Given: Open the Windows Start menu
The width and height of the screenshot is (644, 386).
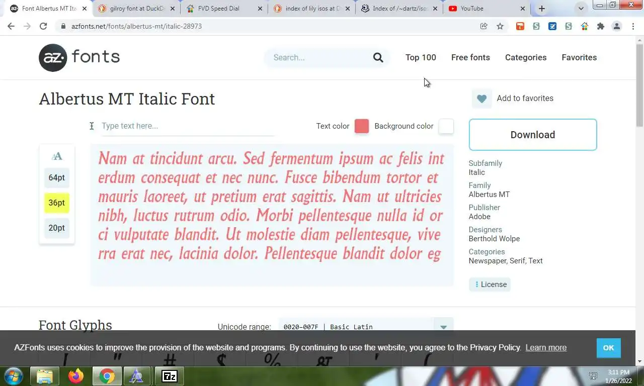Looking at the screenshot, I should pyautogui.click(x=13, y=376).
